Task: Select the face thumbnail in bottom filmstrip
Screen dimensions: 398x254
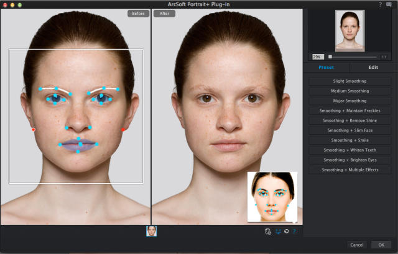Action: (152, 231)
